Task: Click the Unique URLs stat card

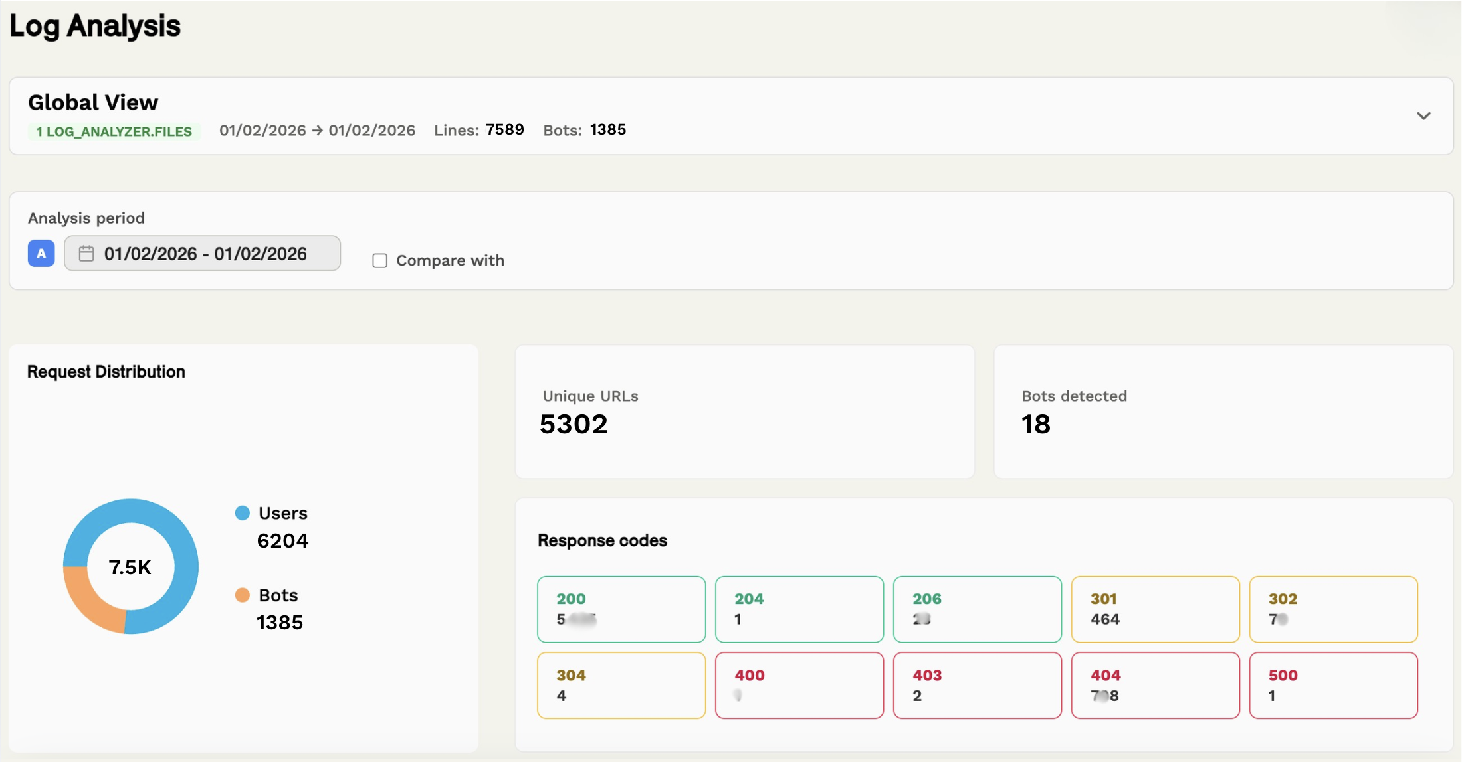Action: pyautogui.click(x=744, y=412)
